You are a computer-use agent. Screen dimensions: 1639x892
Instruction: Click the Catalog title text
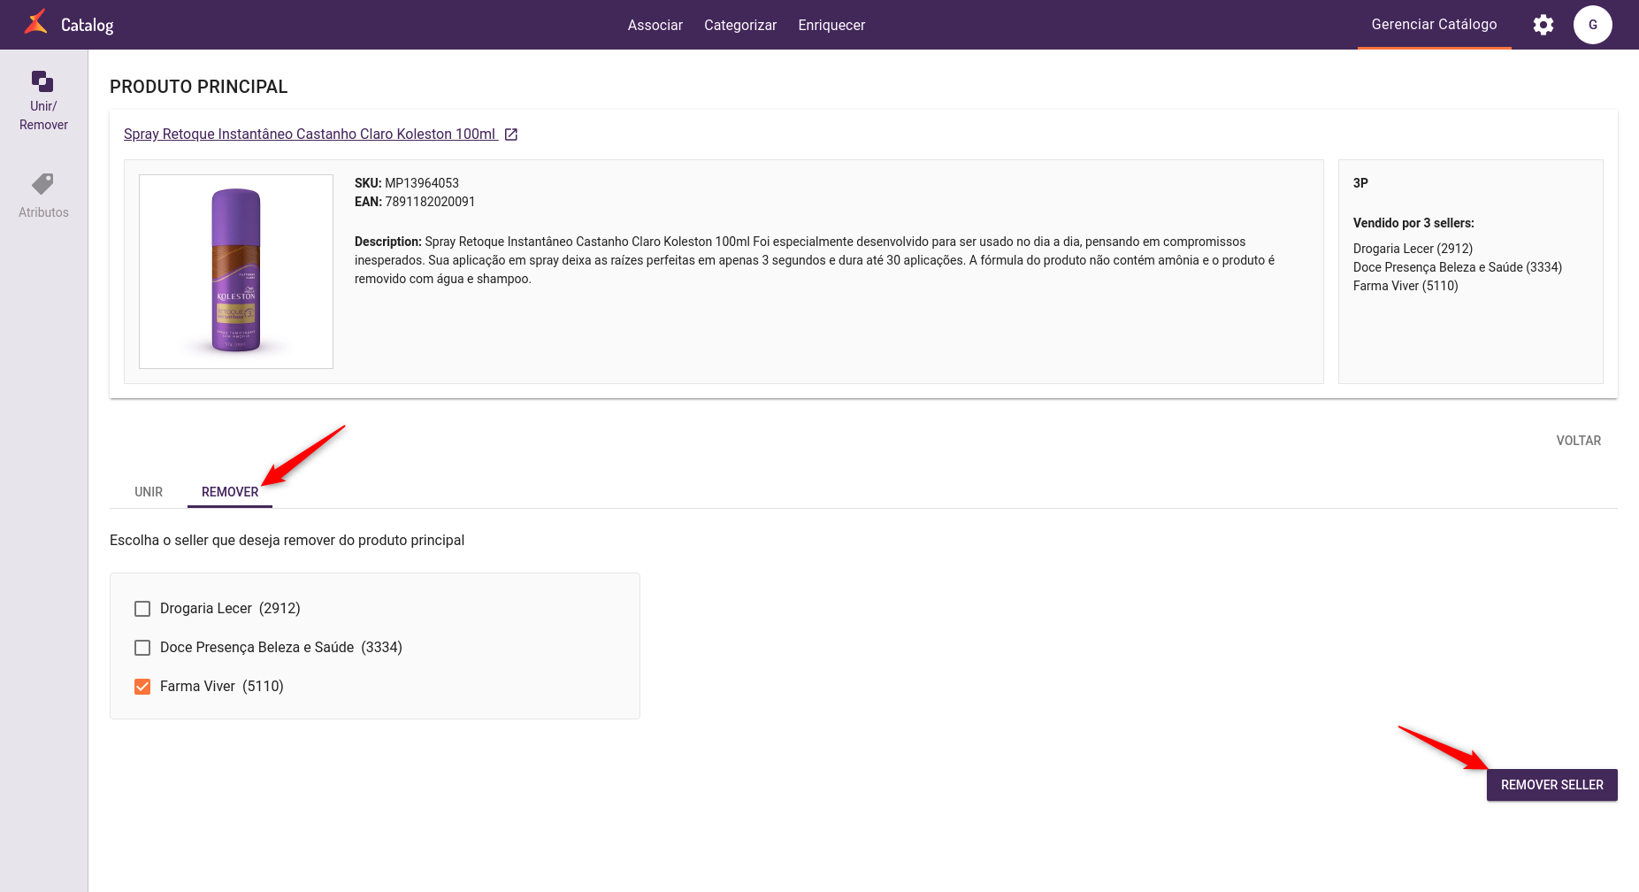pos(88,25)
